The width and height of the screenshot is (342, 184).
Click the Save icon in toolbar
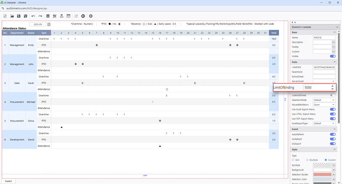click(x=19, y=16)
